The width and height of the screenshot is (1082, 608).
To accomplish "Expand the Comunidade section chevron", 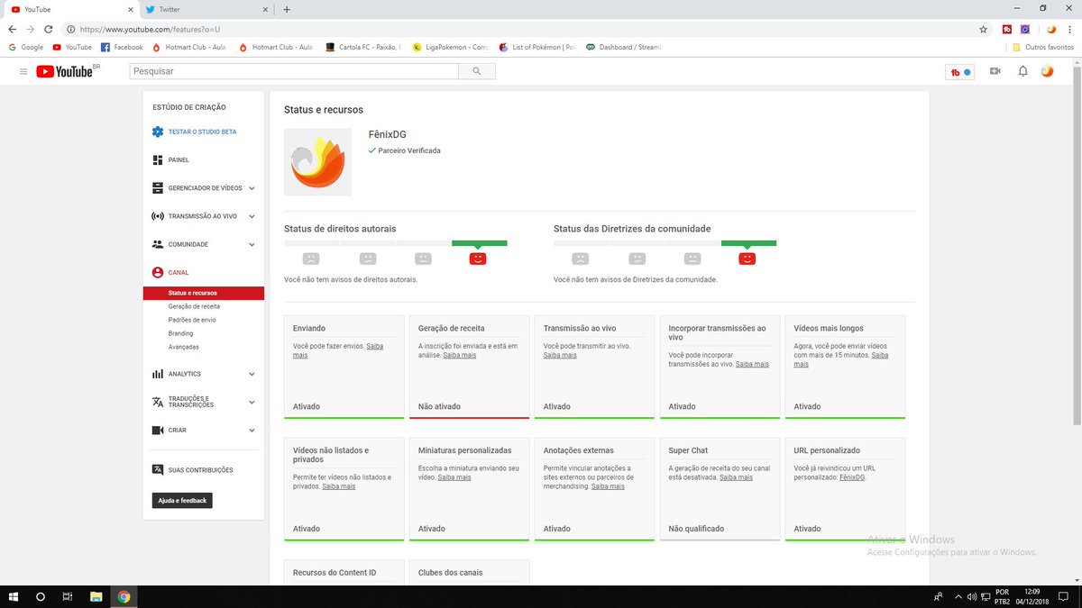I will coord(252,244).
